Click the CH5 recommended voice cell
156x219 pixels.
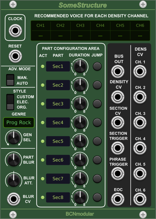coord(120,31)
